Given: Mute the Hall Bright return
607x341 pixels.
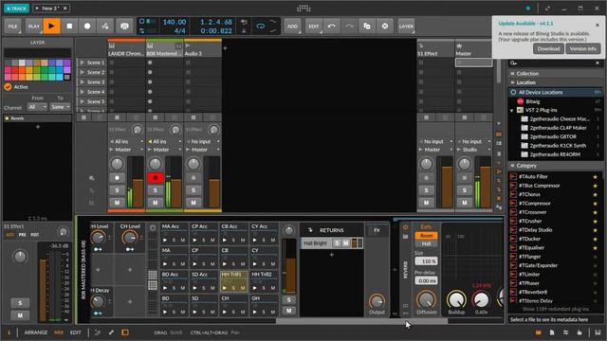Looking at the screenshot, I should pos(345,243).
